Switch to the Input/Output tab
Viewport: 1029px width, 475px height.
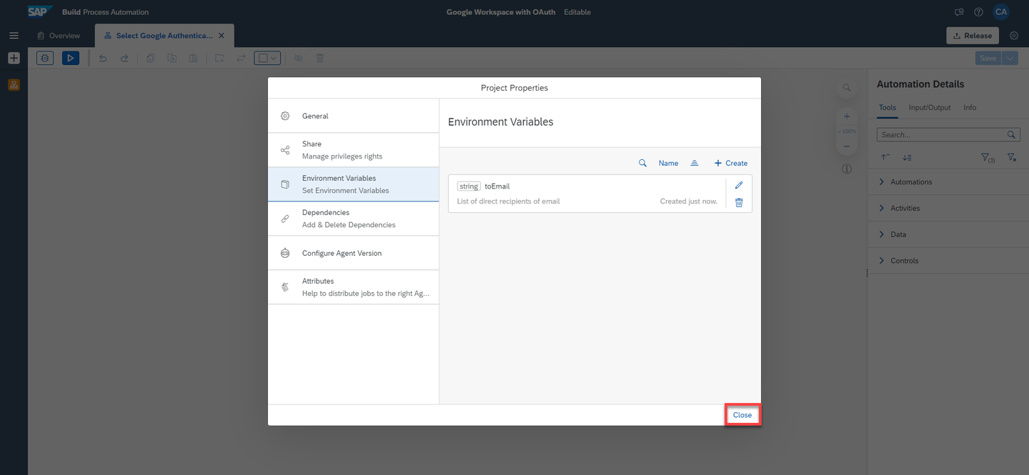930,108
